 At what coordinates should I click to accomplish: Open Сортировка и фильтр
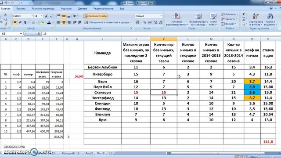pyautogui.click(x=256, y=19)
